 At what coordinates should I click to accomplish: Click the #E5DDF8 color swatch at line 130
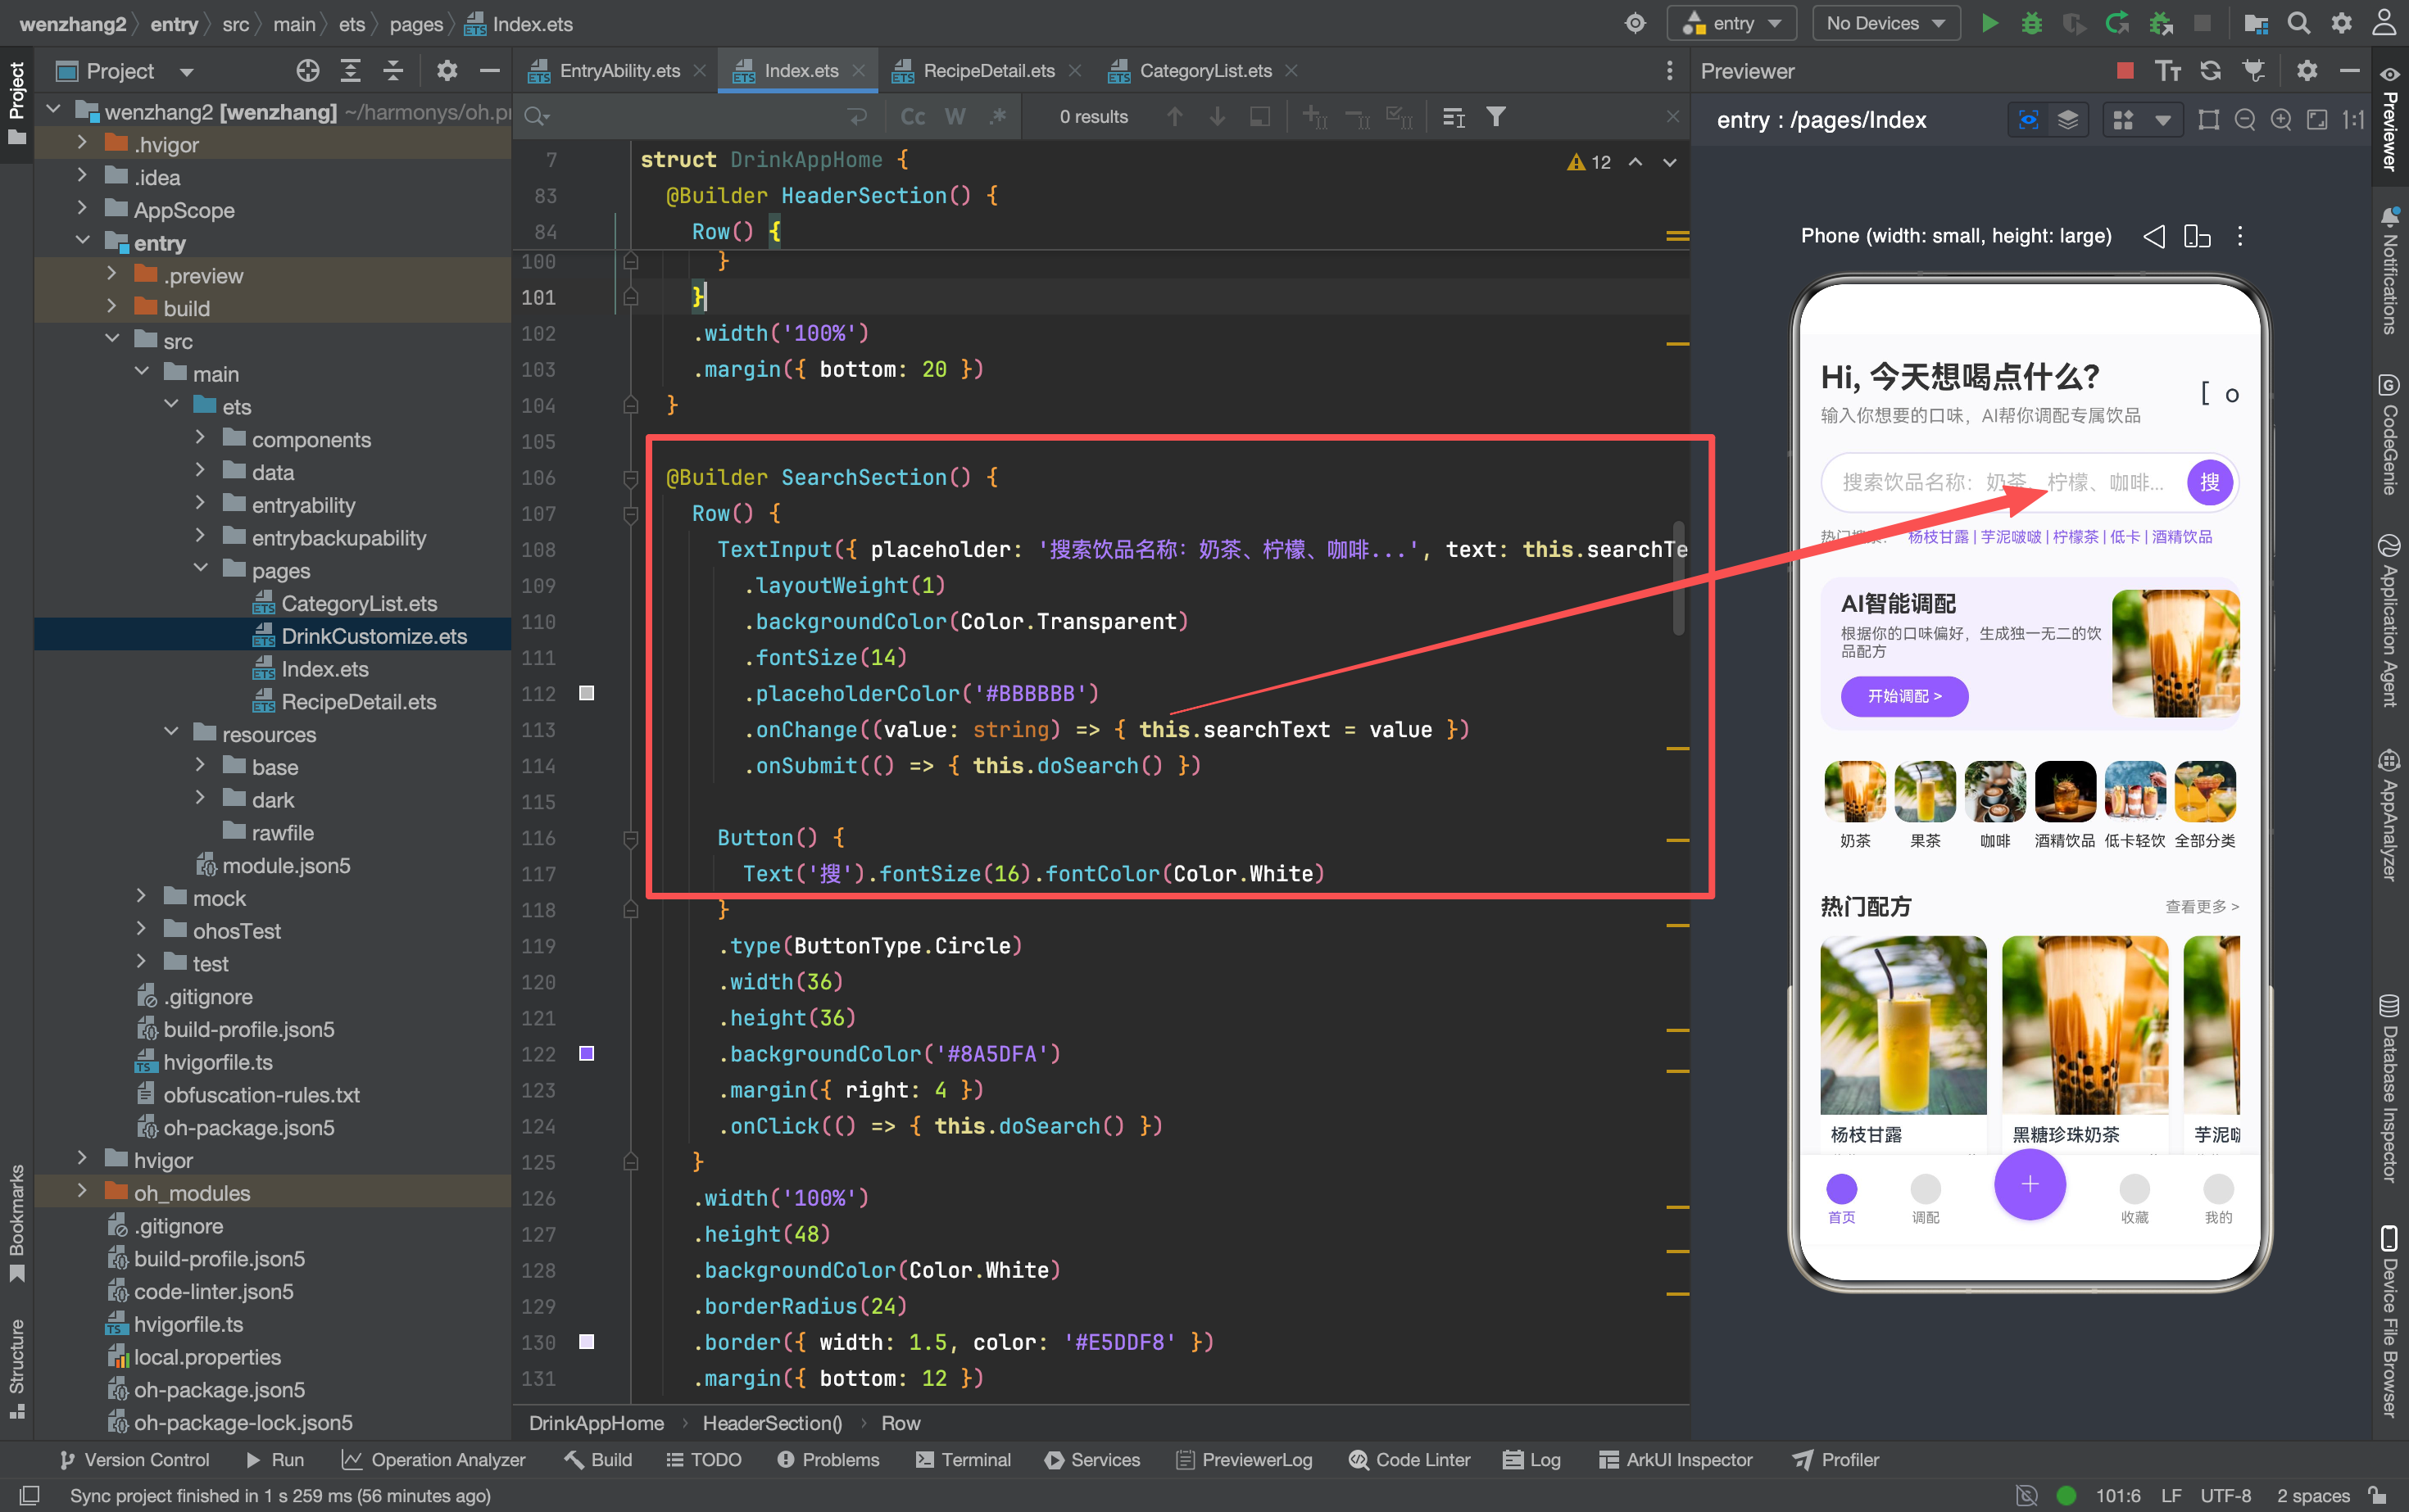pos(588,1342)
